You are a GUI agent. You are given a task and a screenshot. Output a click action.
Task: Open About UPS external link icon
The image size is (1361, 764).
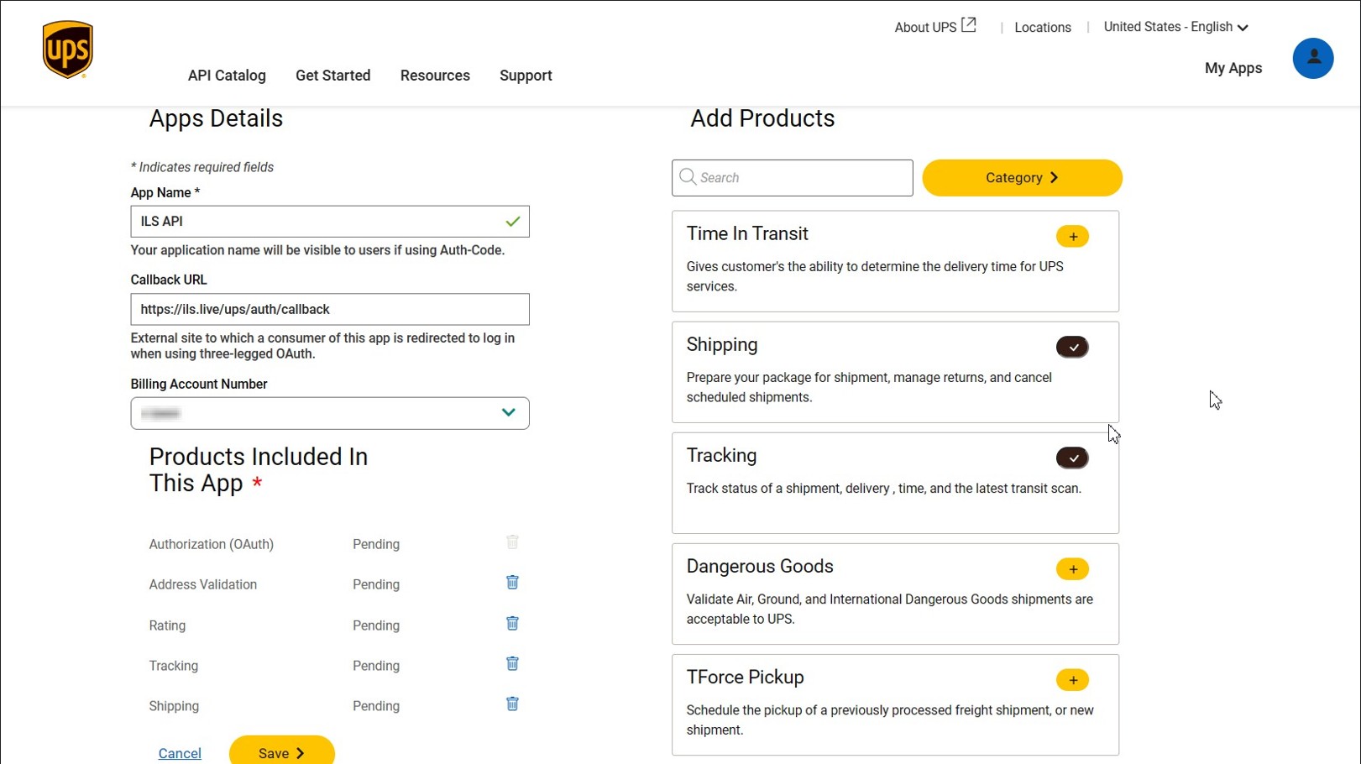pos(968,24)
